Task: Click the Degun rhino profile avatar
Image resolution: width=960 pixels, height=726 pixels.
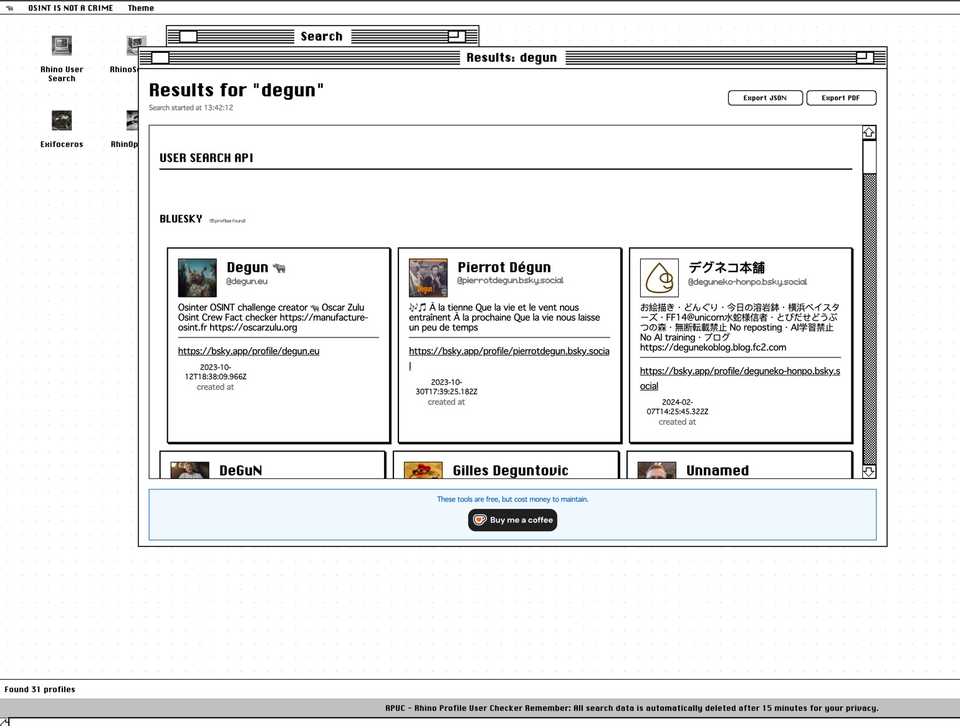Action: [198, 278]
